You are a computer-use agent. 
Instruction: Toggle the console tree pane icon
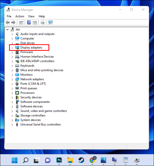pos(21,23)
